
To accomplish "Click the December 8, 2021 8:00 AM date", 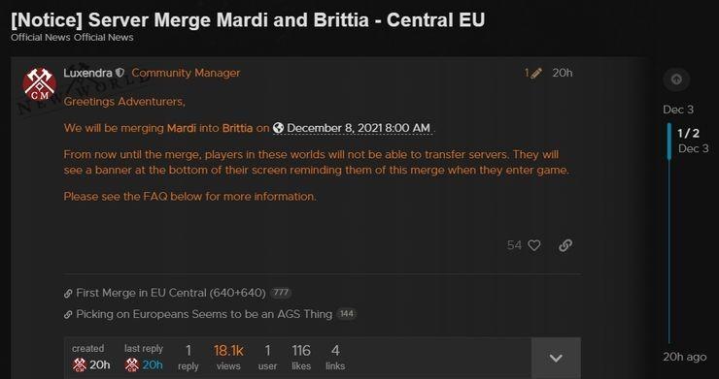I will tap(359, 128).
